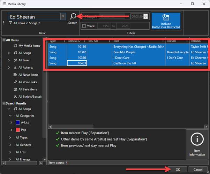Click the All Basic items icon
Viewport: 210px width, 174px height.
pos(15,89)
